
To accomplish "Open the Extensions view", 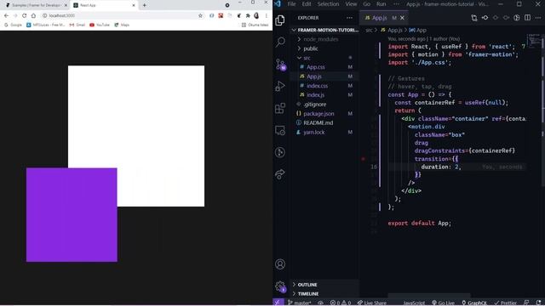I will (280, 108).
